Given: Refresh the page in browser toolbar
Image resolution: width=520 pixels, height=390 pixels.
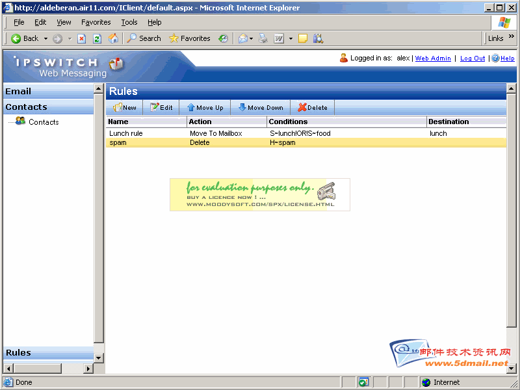Looking at the screenshot, I should 97,38.
